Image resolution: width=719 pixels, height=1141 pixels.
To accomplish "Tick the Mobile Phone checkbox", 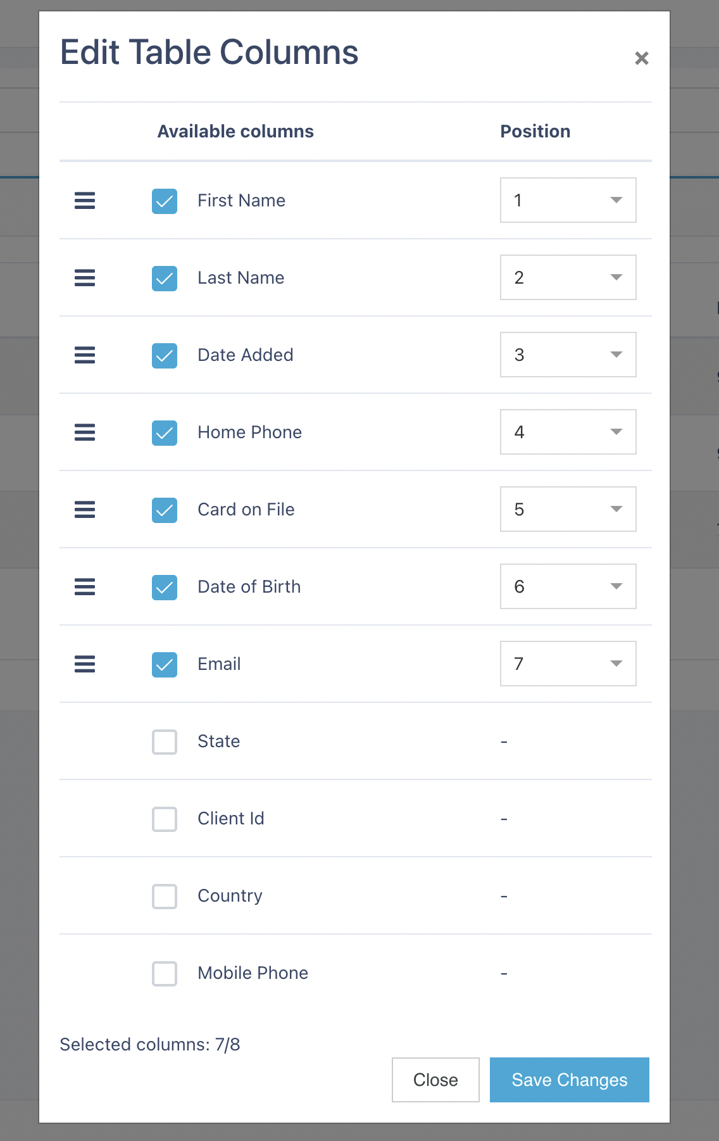I will (x=165, y=974).
